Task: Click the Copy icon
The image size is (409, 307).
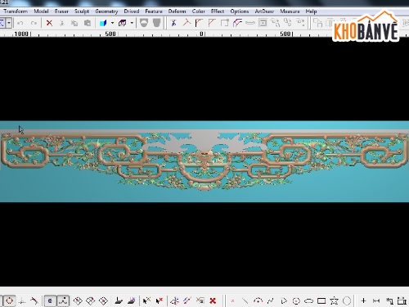Action: click(x=74, y=23)
